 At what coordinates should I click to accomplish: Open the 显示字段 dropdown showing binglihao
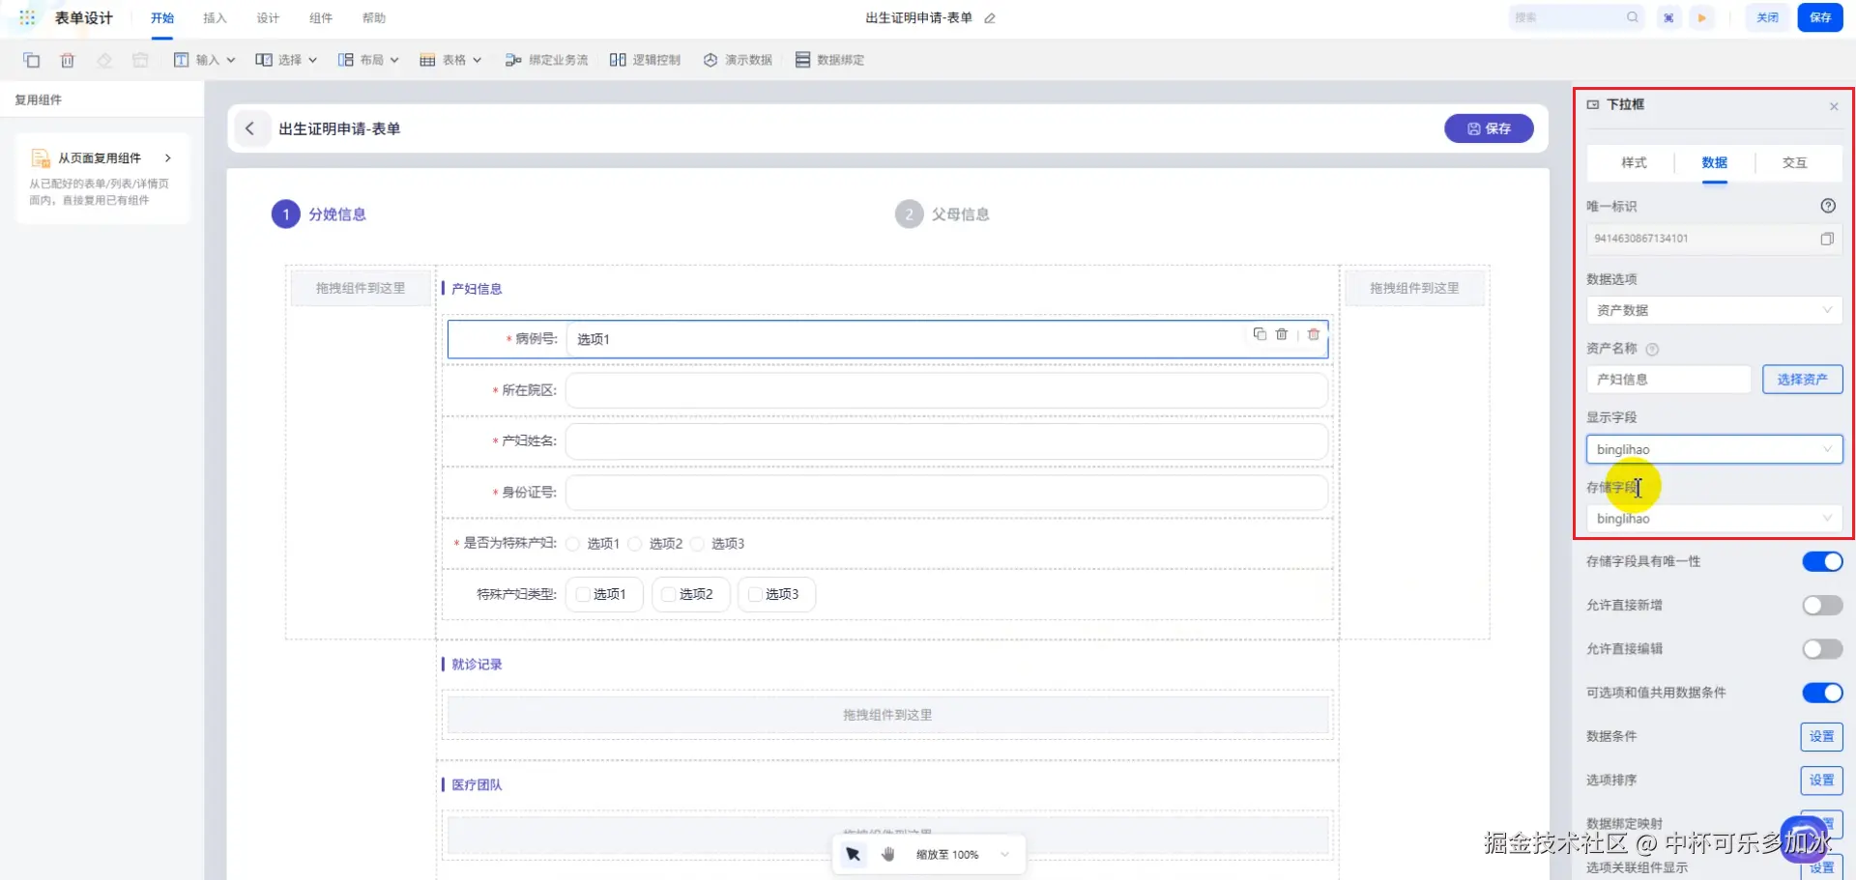coord(1714,449)
